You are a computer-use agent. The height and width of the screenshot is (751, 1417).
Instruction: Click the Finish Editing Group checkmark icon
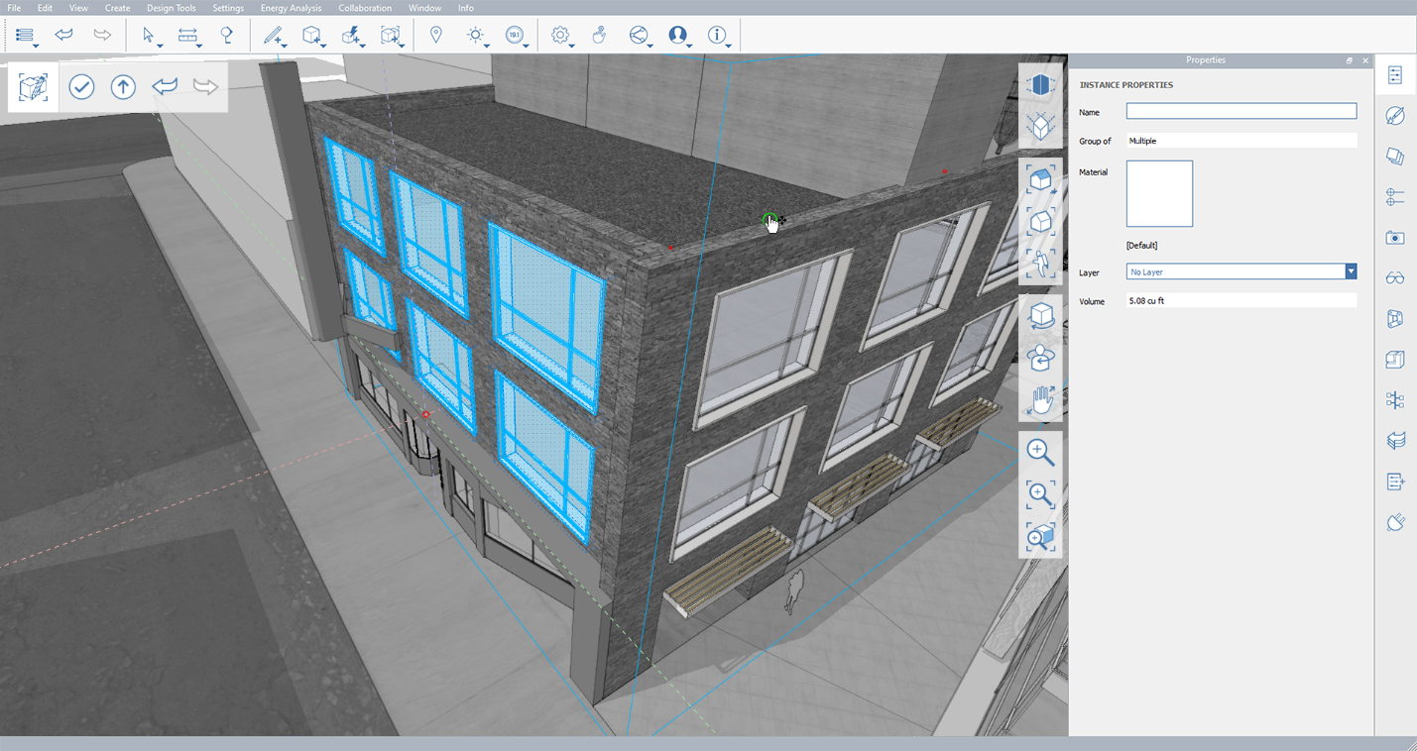[81, 87]
